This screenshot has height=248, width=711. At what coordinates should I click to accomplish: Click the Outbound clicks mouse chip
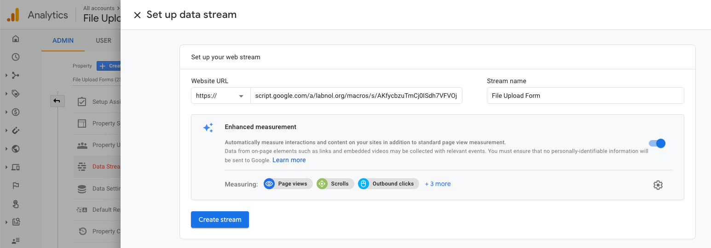tap(388, 184)
